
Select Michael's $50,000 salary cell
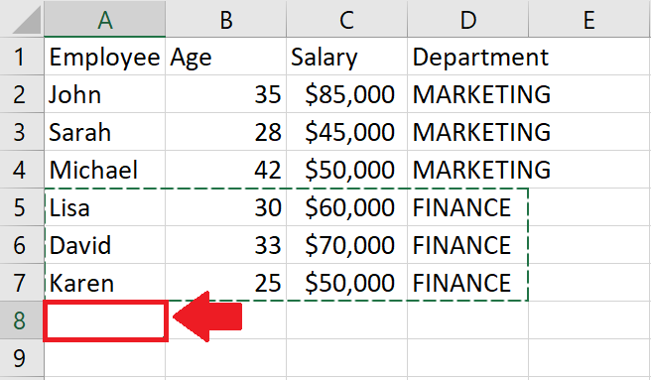(x=346, y=170)
